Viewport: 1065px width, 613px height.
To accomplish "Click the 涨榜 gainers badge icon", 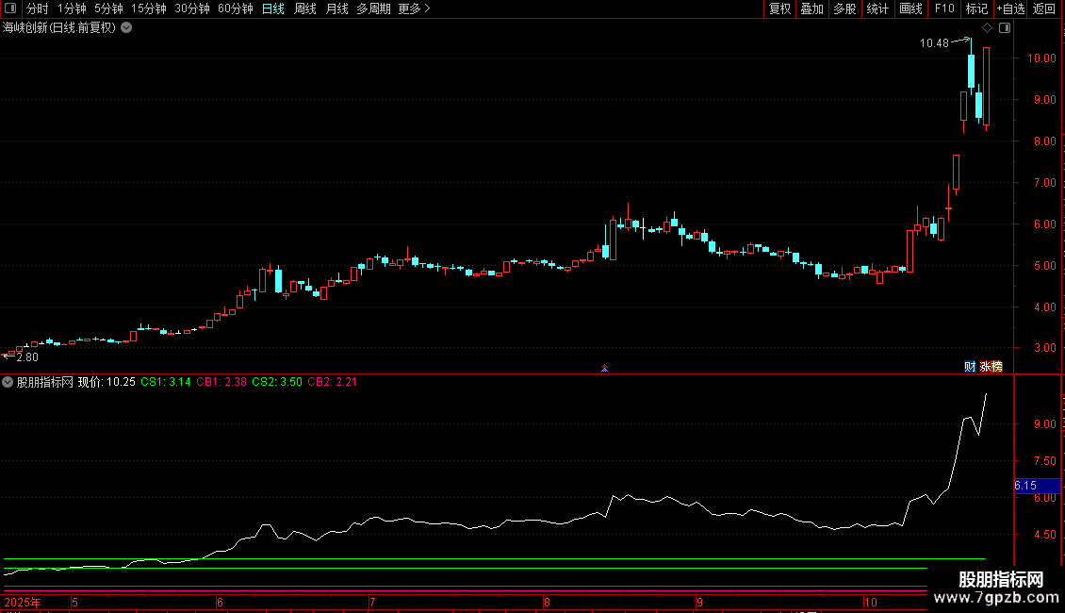I will (x=991, y=366).
